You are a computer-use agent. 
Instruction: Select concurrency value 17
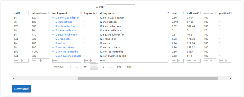[205, 30]
